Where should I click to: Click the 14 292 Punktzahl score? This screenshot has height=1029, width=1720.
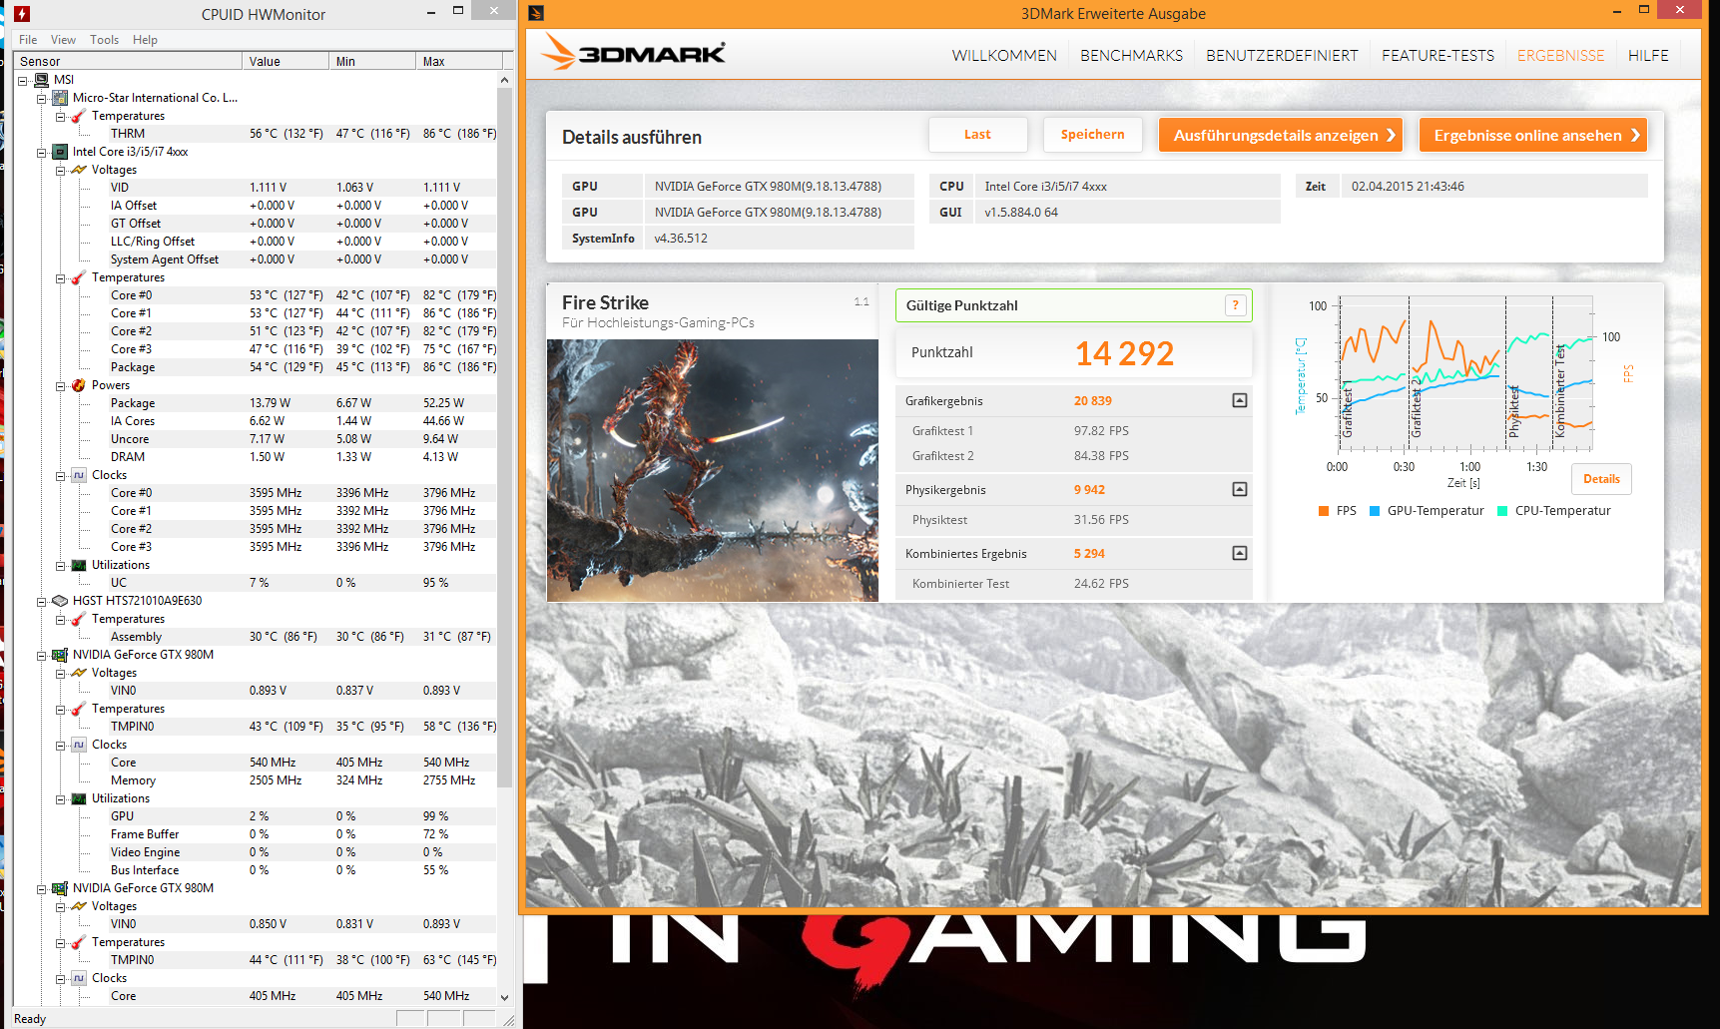(1124, 353)
